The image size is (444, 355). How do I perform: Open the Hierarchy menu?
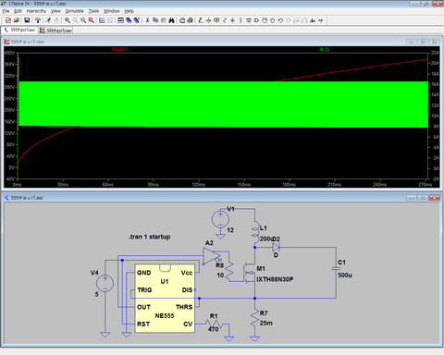coord(36,11)
